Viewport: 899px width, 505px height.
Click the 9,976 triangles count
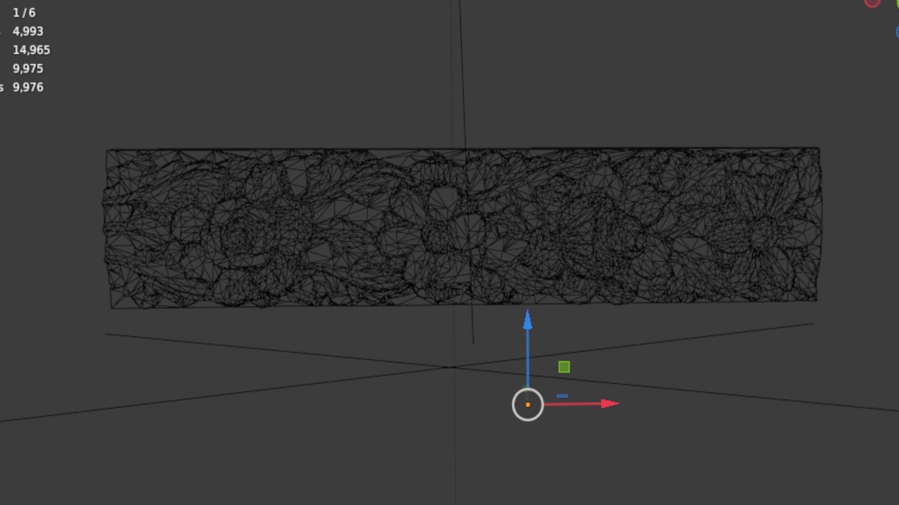click(28, 87)
